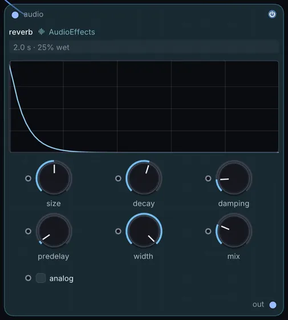Click the decay modulation input port
The image size is (288, 320).
[x=118, y=178]
